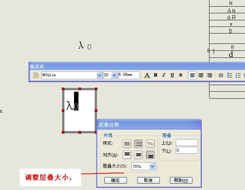This screenshot has height=190, width=245.
Task: Click the 帮助(H) help button
Action: (181, 180)
